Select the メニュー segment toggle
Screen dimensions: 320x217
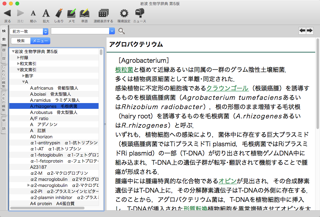(40, 41)
